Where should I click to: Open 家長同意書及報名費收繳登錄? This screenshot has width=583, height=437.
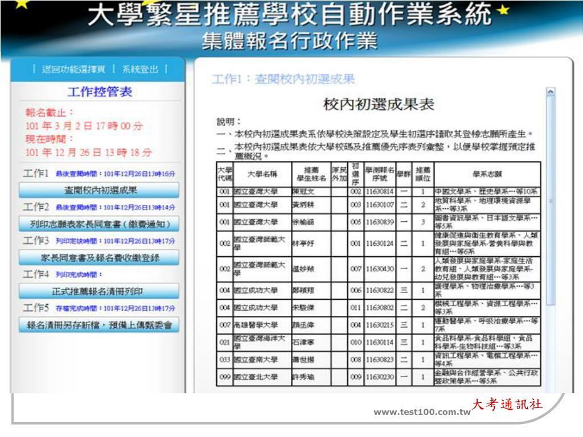pos(99,258)
